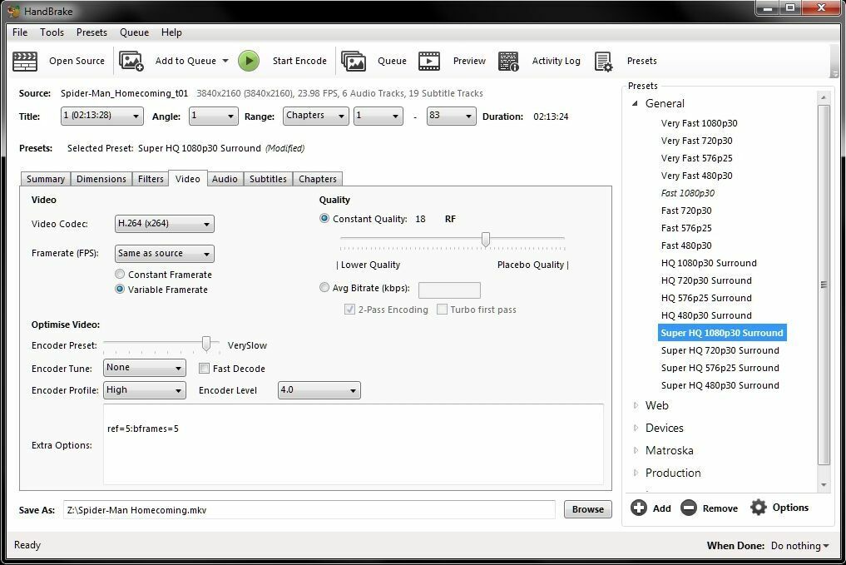
Task: Select the Avg Bitrate radio button
Action: click(x=324, y=288)
